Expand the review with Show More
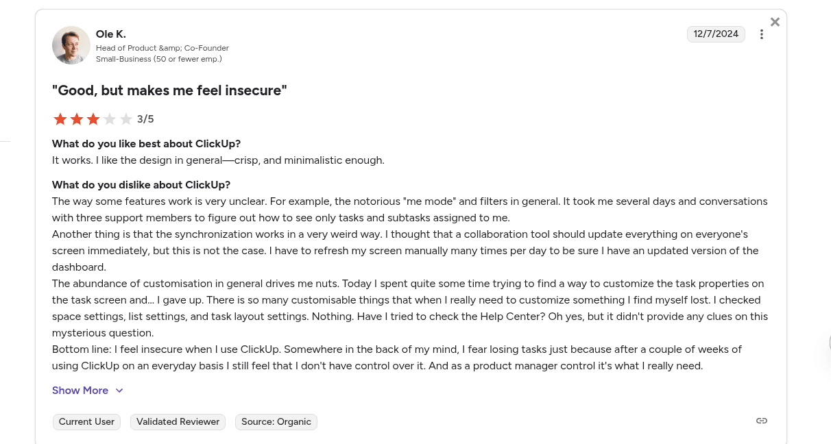 [x=80, y=391]
